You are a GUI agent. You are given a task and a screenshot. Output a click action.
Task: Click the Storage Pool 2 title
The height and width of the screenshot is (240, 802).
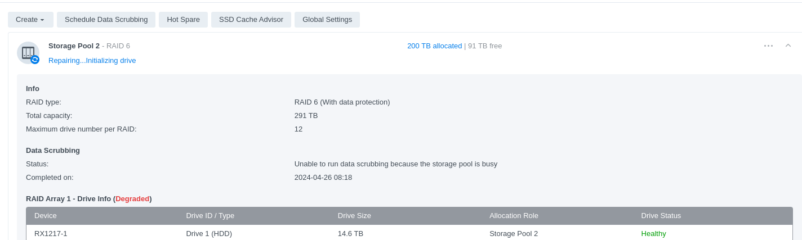(x=74, y=46)
